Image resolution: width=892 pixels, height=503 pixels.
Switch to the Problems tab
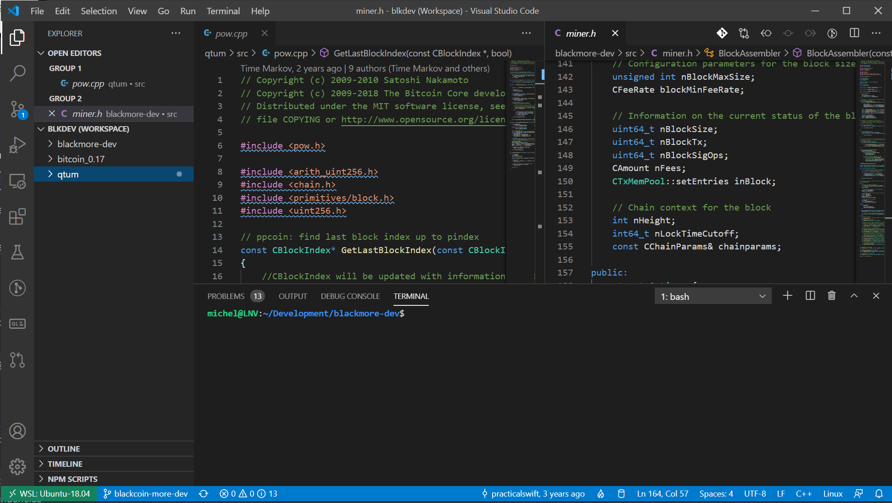click(x=226, y=296)
